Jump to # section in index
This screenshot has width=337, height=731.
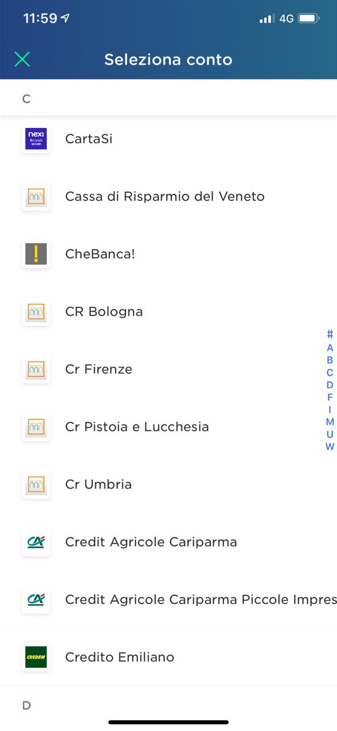[330, 335]
